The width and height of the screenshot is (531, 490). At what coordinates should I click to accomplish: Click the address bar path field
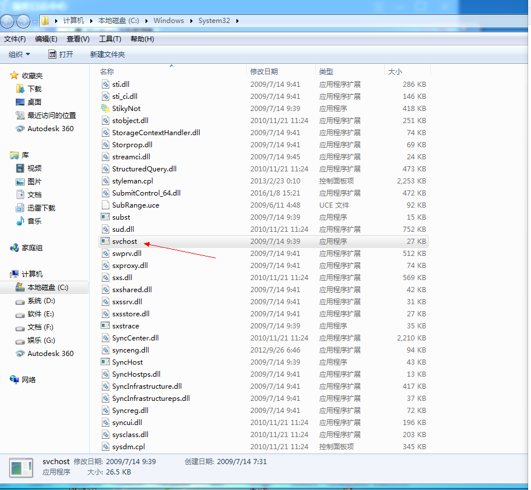[x=283, y=21]
